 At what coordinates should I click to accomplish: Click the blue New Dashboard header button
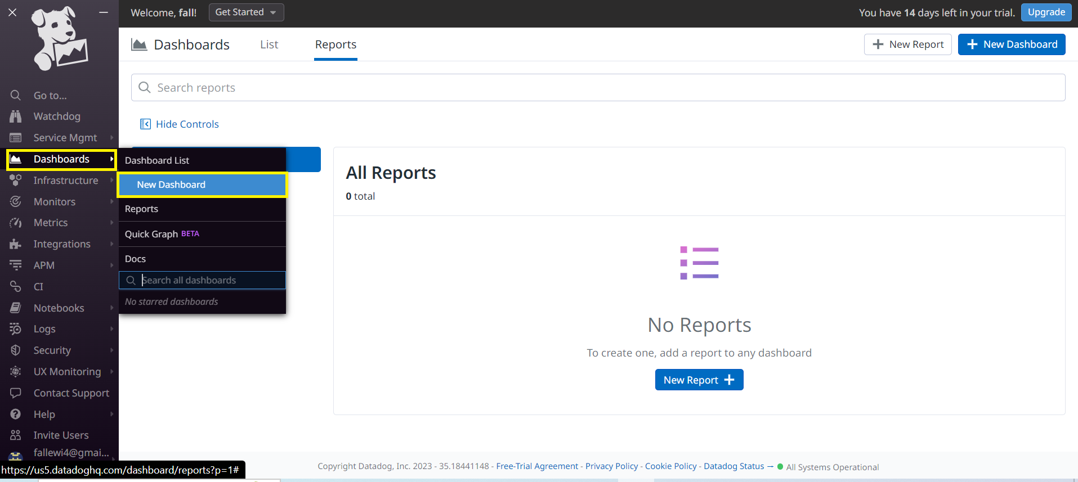tap(1012, 44)
